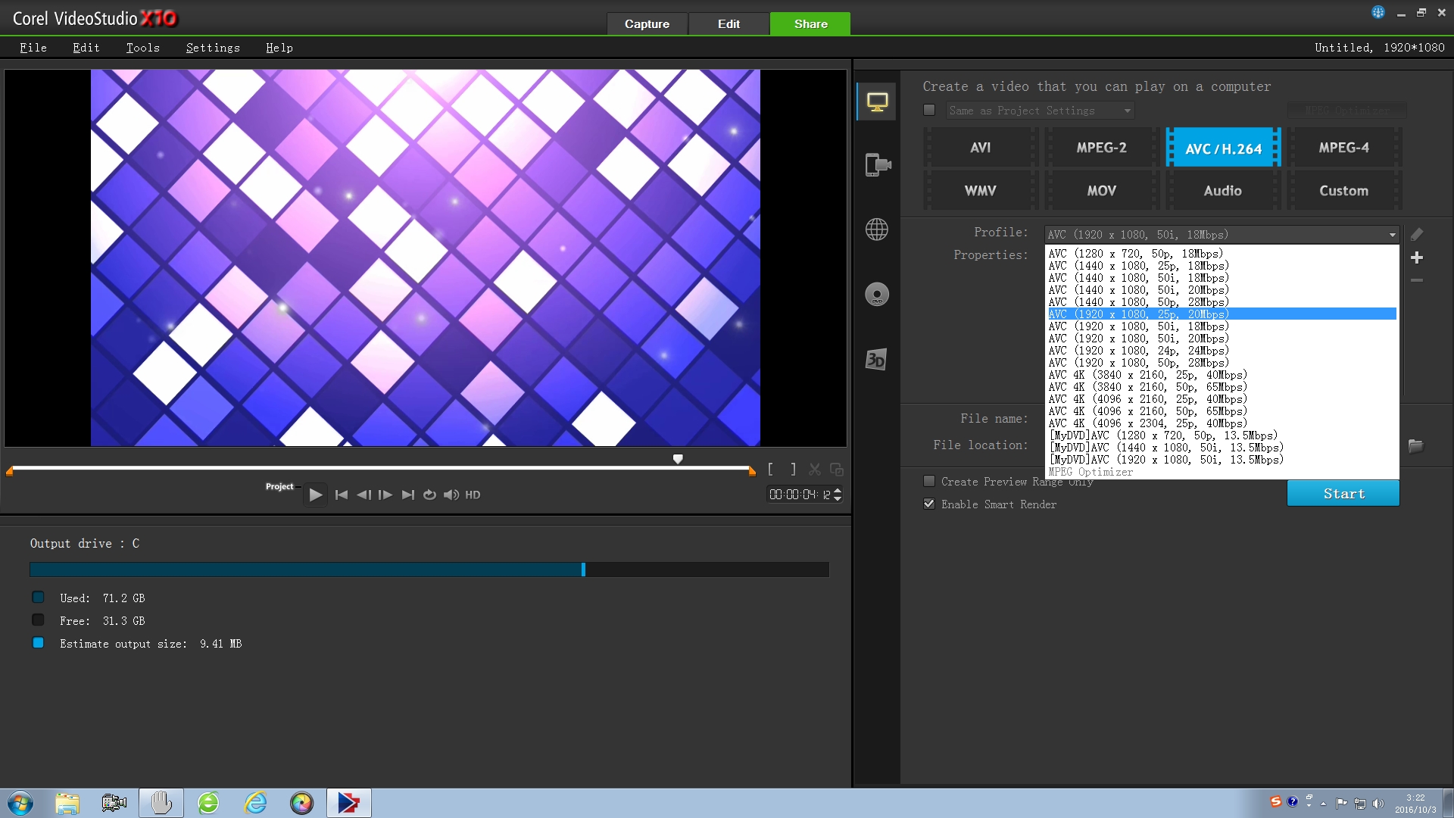This screenshot has width=1454, height=818.
Task: Choose AVC 1280 x 720, 50p, 18Mbps profile
Action: coord(1222,254)
